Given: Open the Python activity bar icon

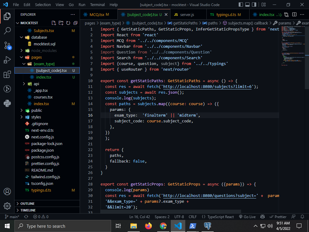Looking at the screenshot, I should [7, 104].
